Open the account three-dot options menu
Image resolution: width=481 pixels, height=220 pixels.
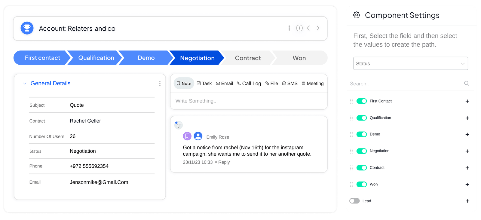[x=289, y=28]
